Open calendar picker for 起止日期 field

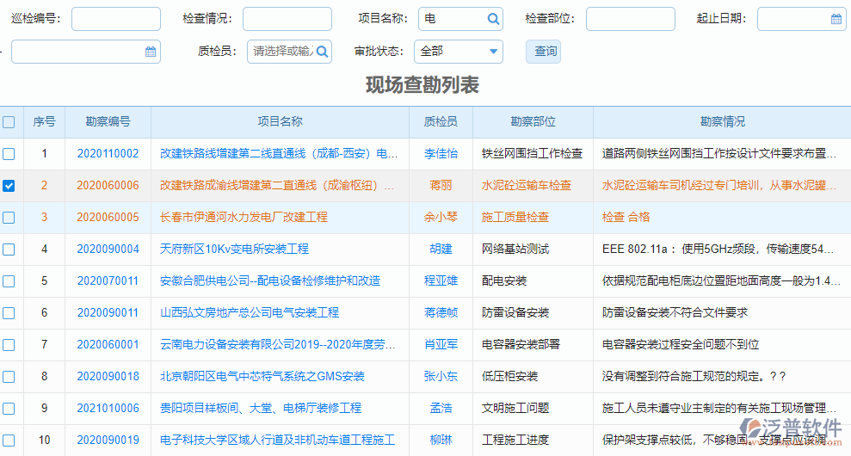[836, 19]
